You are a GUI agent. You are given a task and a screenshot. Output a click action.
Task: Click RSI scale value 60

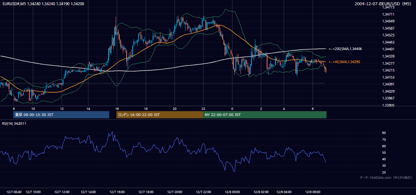click(x=384, y=146)
